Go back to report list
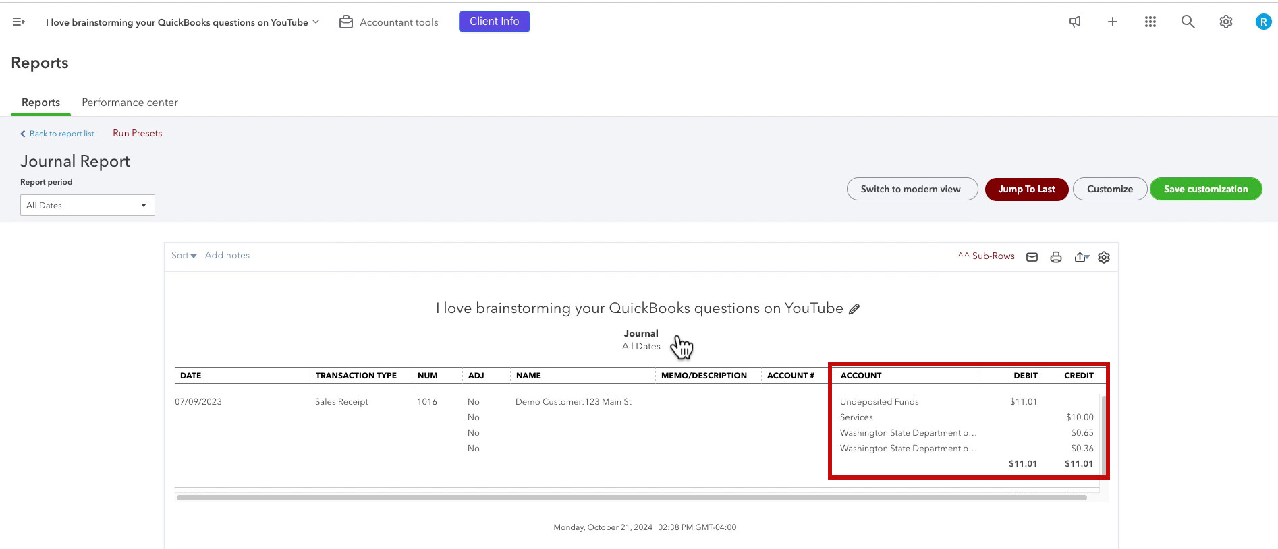The image size is (1278, 549). point(57,134)
